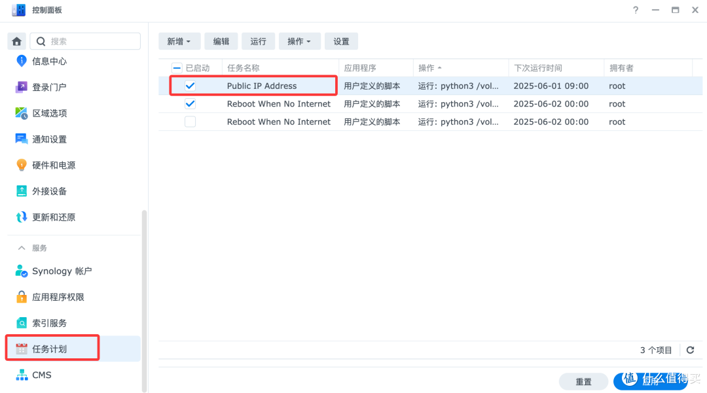The height and width of the screenshot is (393, 707).
Task: Select 登录门户 in sidebar
Action: tap(49, 88)
